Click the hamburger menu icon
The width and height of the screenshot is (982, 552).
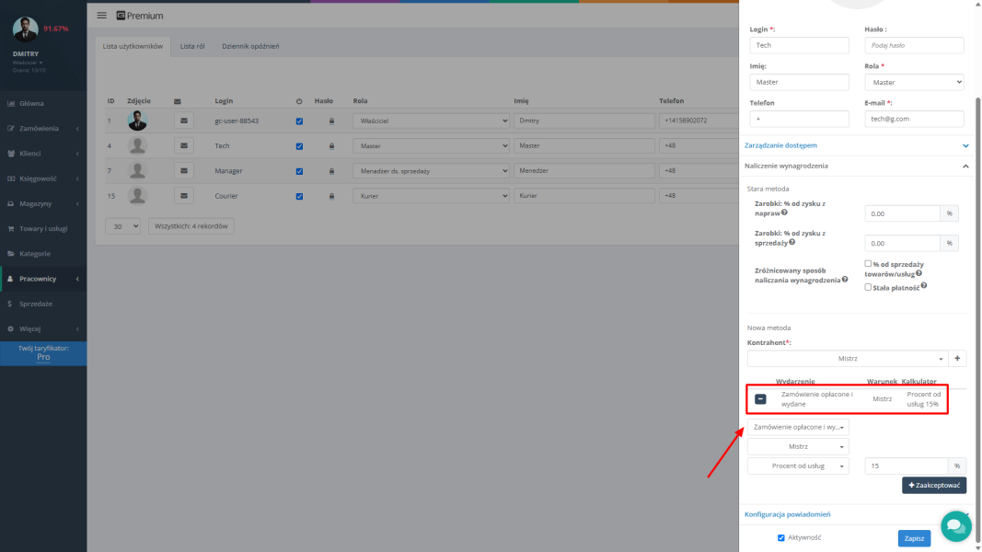(x=101, y=16)
